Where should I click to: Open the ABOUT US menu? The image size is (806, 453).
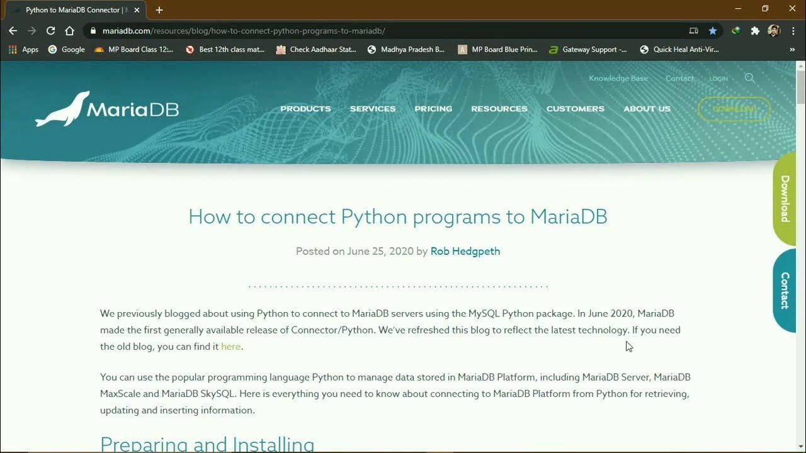(647, 109)
